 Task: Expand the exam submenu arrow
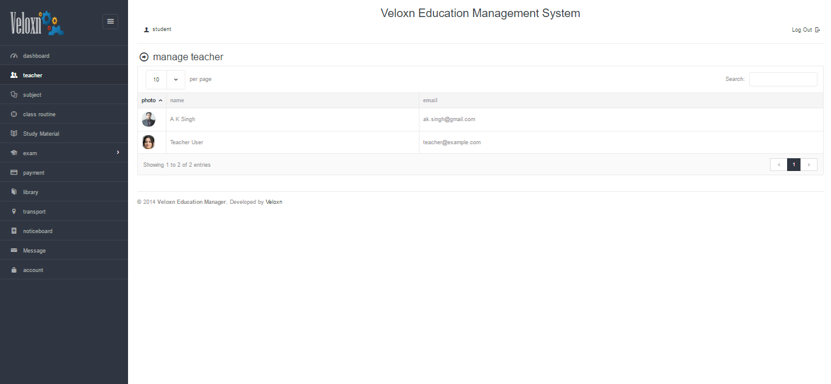pos(118,153)
